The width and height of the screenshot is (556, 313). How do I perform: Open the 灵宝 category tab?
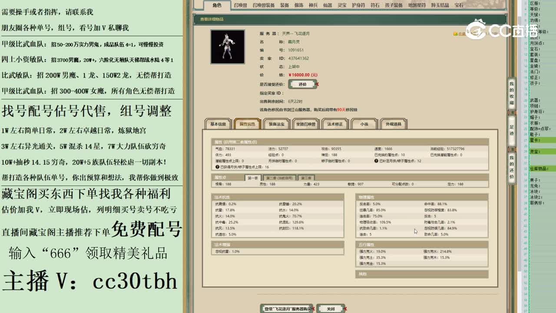click(x=342, y=5)
